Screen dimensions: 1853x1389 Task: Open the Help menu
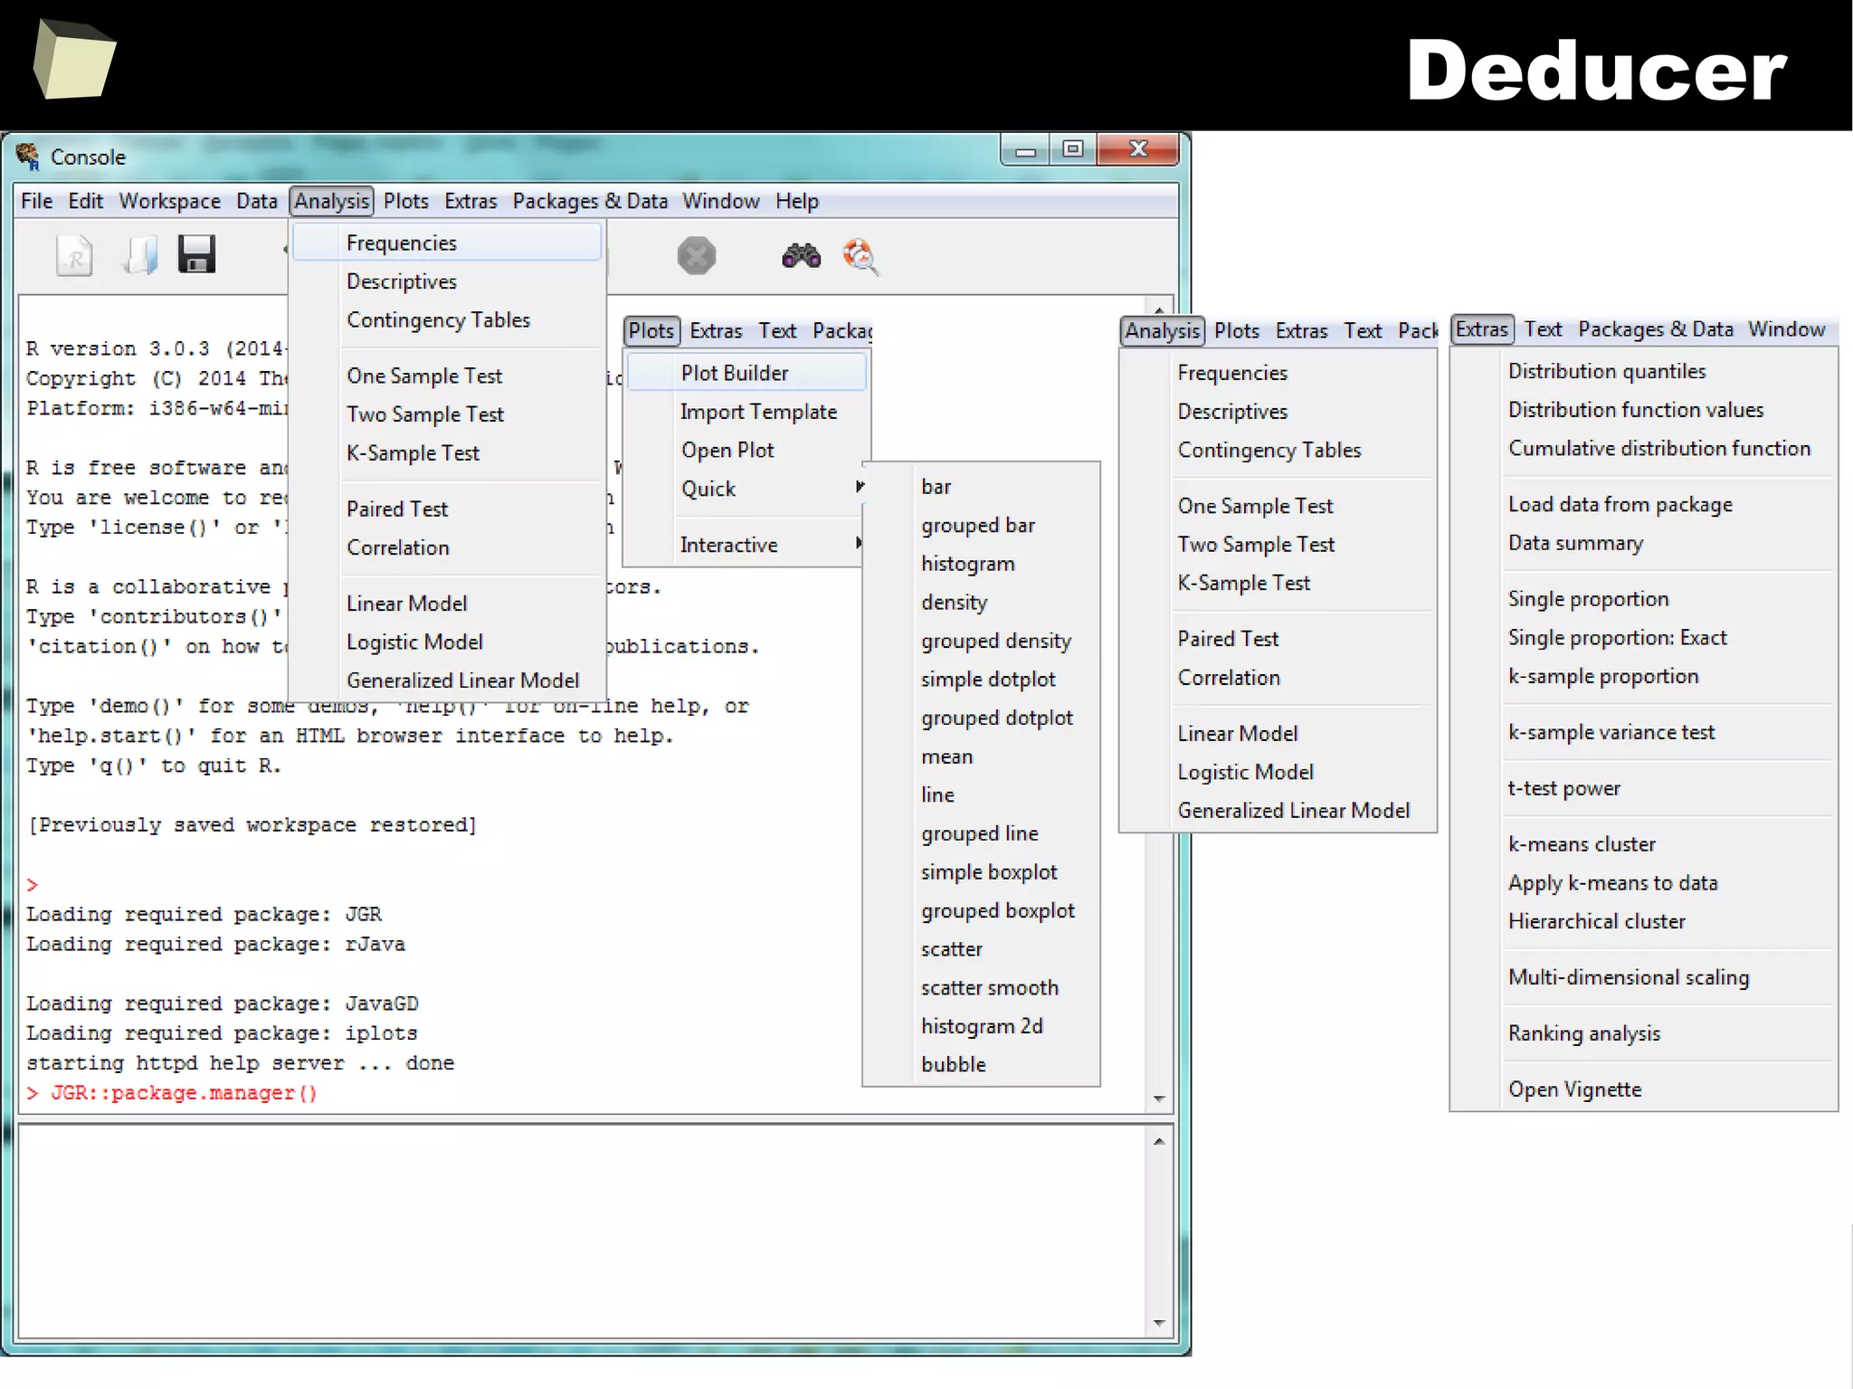(x=797, y=201)
